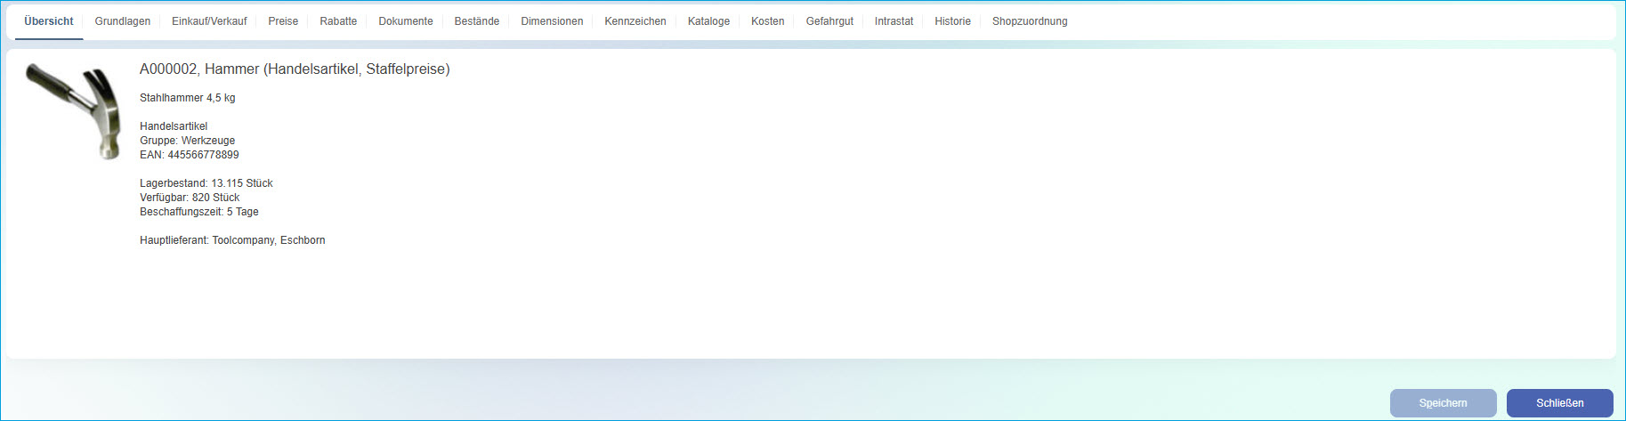The width and height of the screenshot is (1626, 421).
Task: Click the Hauptlieferant: Toolcompany, Eschborn line
Action: [232, 240]
